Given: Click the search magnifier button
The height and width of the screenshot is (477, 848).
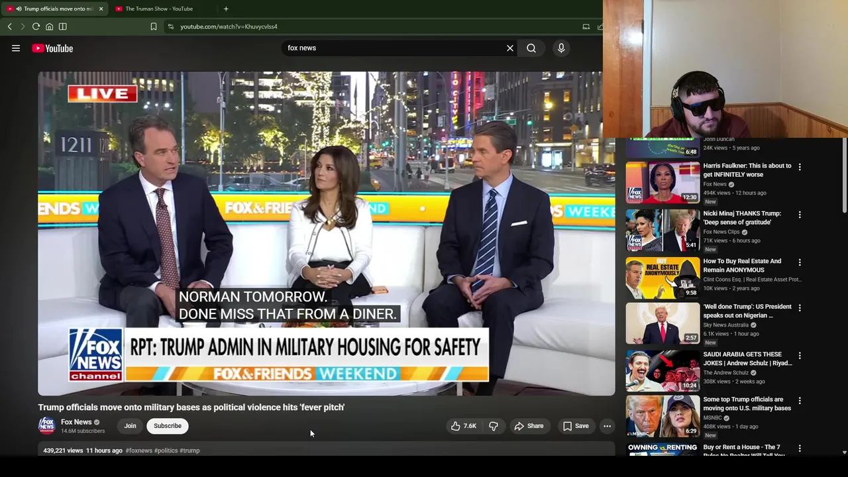Looking at the screenshot, I should click(531, 48).
